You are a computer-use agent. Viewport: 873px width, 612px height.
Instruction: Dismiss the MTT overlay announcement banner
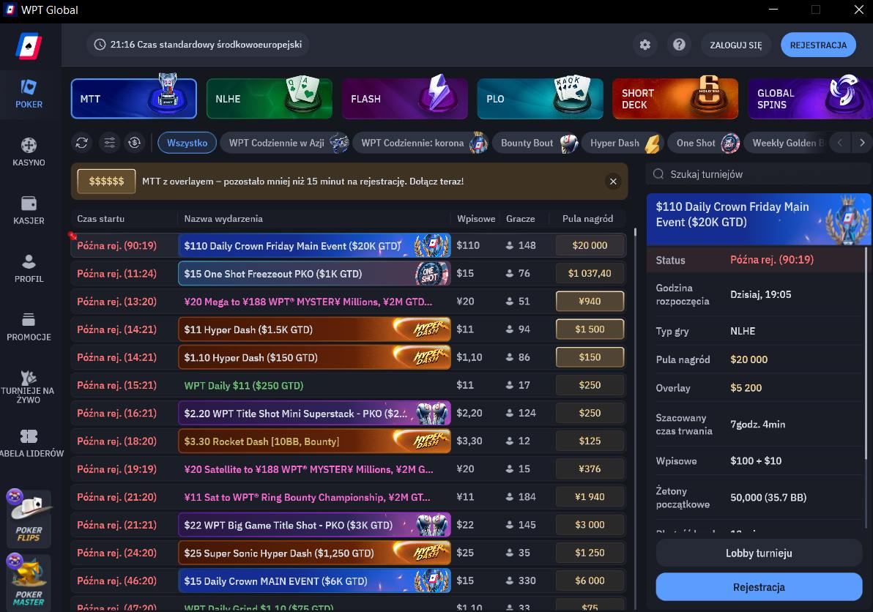click(613, 181)
